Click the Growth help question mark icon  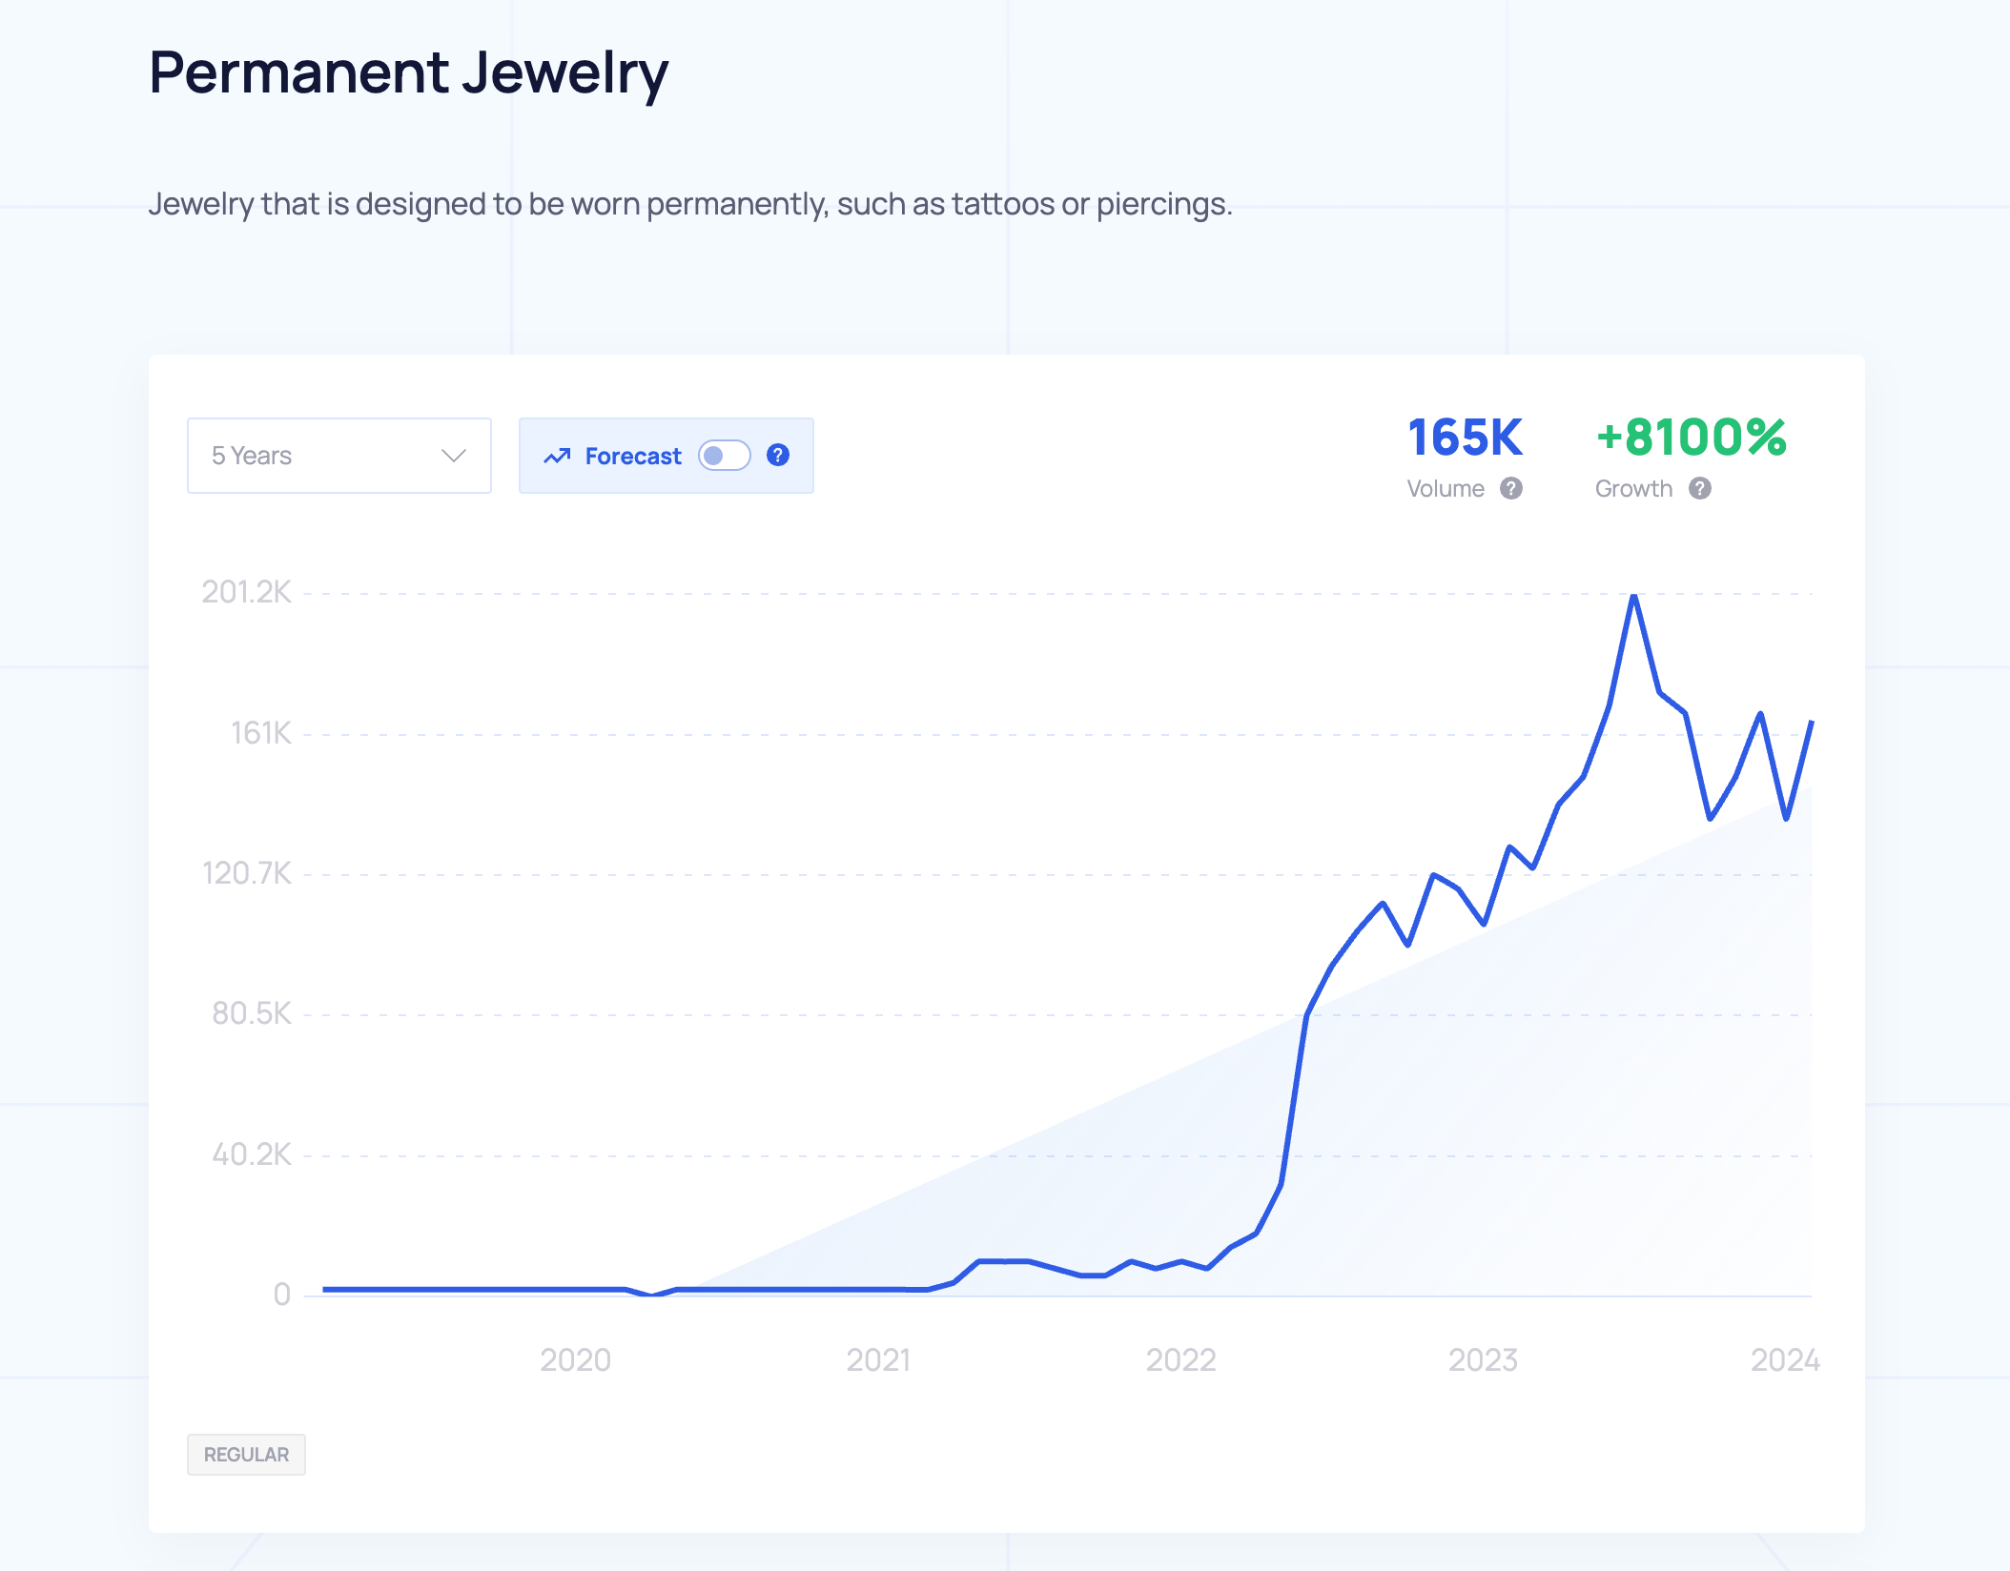coord(1700,488)
